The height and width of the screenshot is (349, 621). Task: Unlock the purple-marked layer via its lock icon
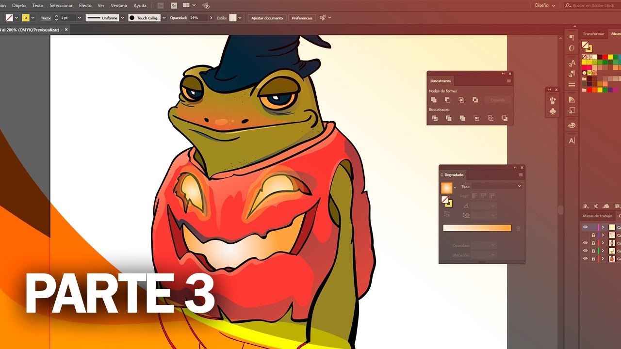pyautogui.click(x=593, y=235)
